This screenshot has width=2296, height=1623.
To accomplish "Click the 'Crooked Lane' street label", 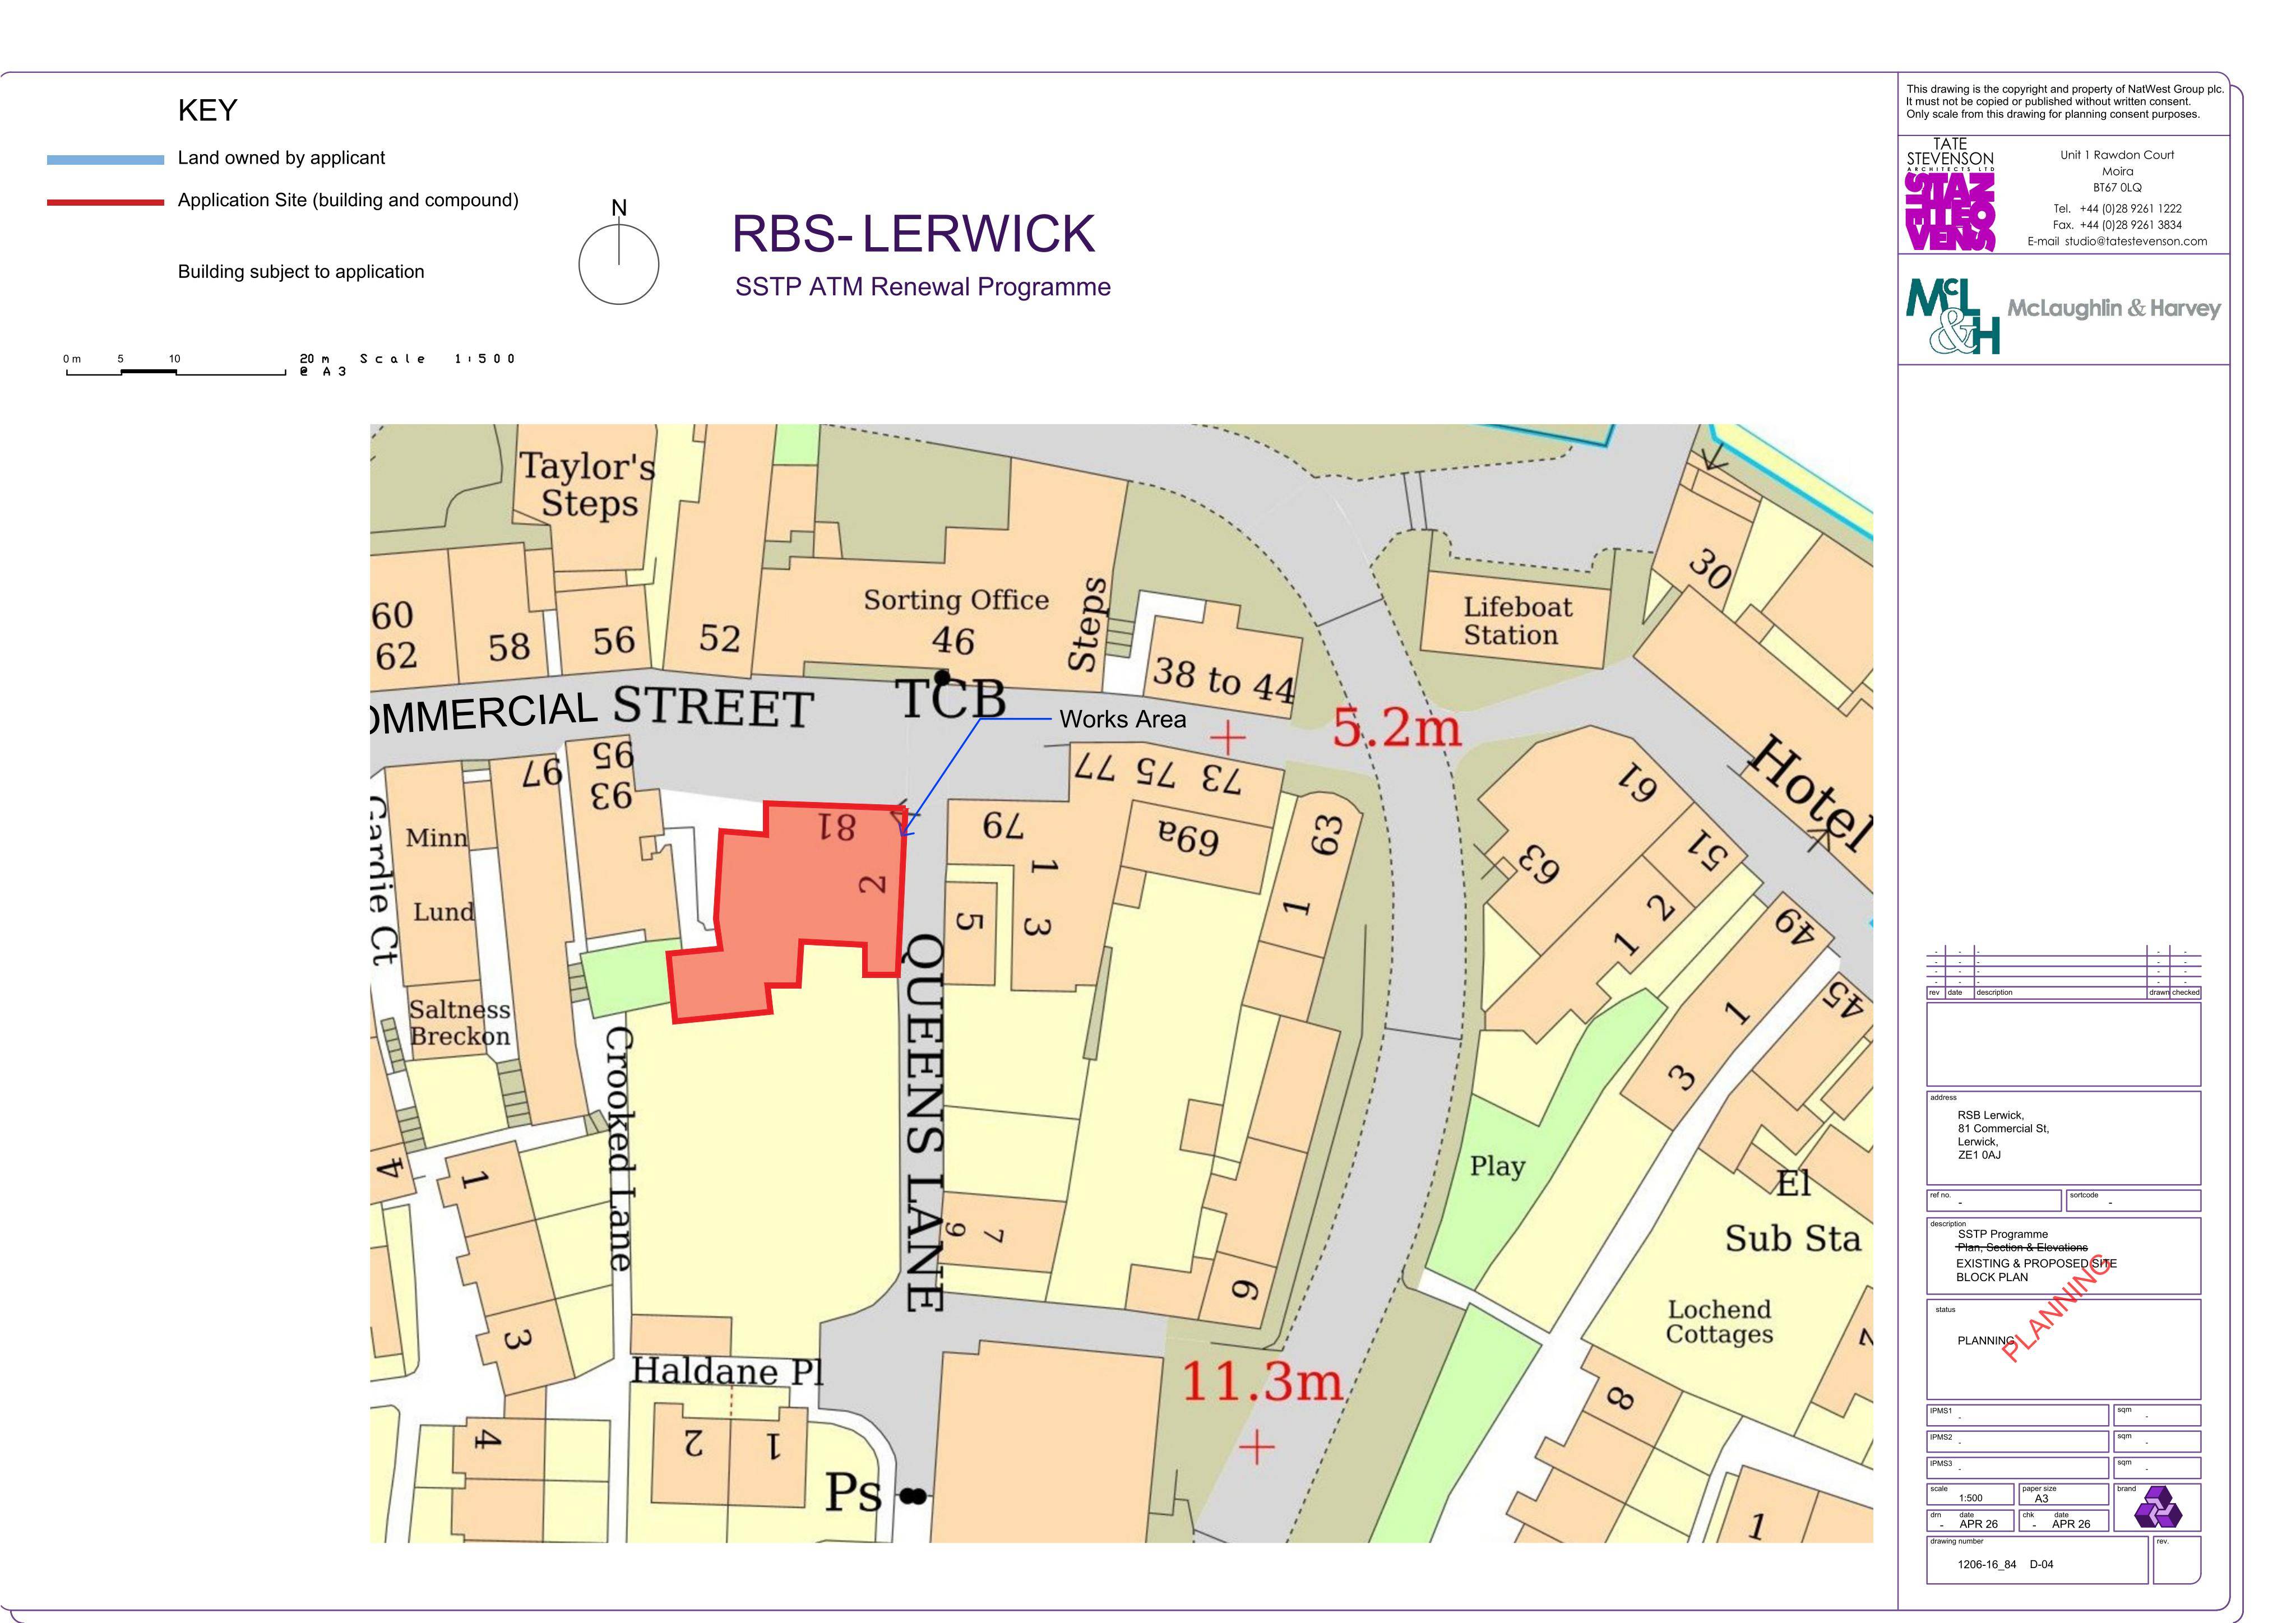I will tap(619, 1148).
